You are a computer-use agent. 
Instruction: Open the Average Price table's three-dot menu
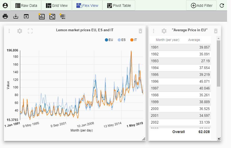[154, 31]
